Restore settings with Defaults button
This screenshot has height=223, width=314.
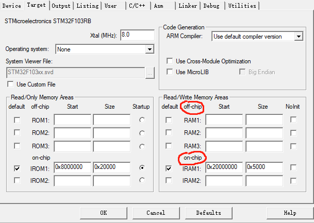click(x=208, y=213)
